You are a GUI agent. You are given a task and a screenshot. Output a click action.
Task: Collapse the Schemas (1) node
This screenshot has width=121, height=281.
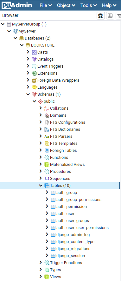pyautogui.click(x=28, y=94)
